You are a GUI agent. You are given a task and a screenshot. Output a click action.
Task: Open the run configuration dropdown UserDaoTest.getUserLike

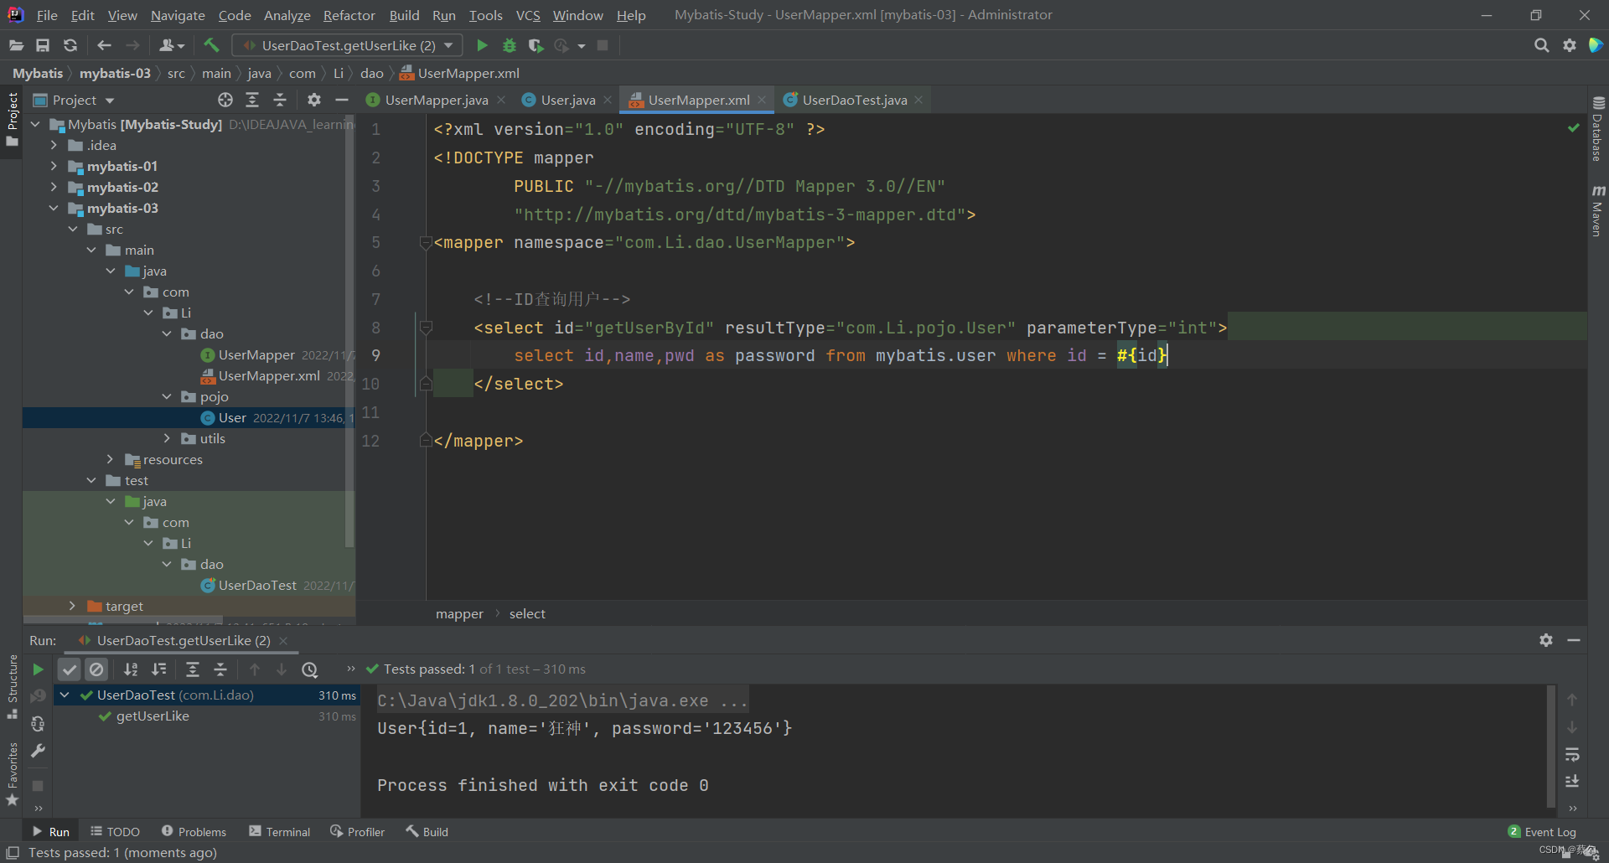[347, 45]
